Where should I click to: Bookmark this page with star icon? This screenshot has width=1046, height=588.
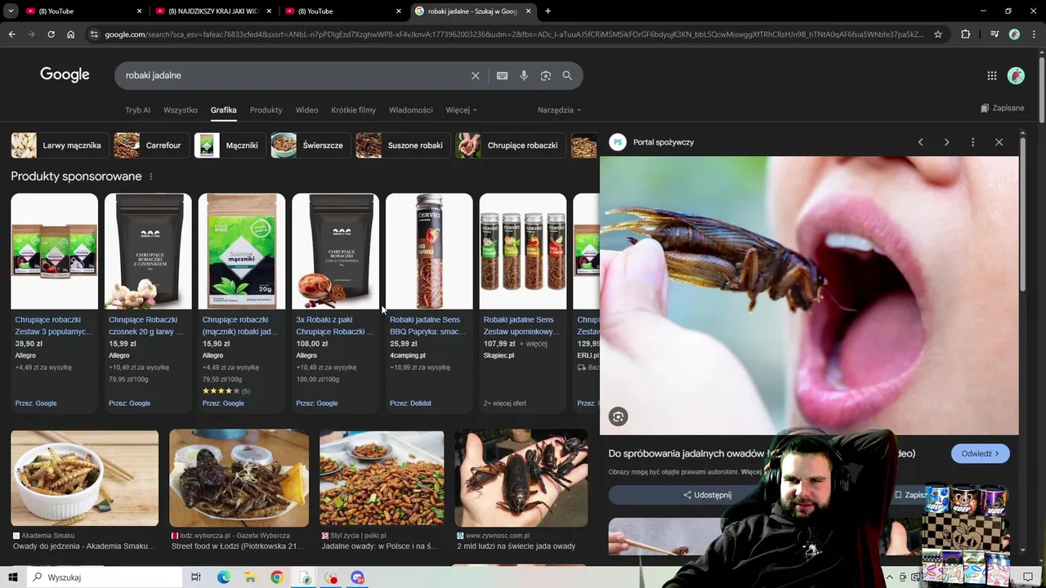tap(938, 34)
